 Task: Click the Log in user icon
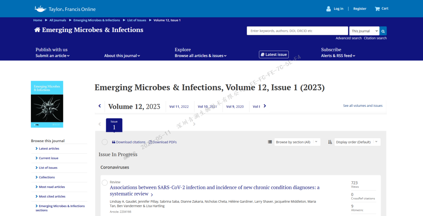(x=329, y=9)
